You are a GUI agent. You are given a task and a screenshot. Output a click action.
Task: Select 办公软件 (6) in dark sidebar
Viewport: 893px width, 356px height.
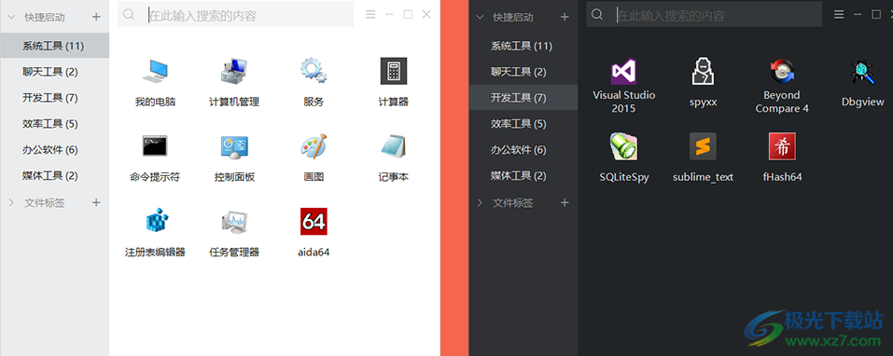pyautogui.click(x=523, y=149)
